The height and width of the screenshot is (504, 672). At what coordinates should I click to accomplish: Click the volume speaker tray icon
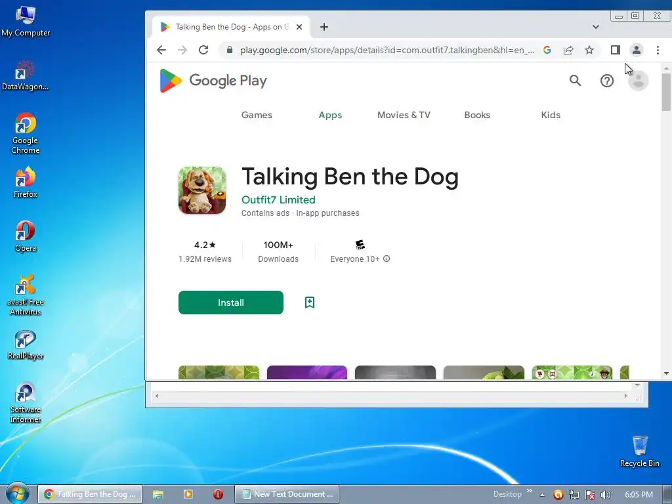point(606,495)
